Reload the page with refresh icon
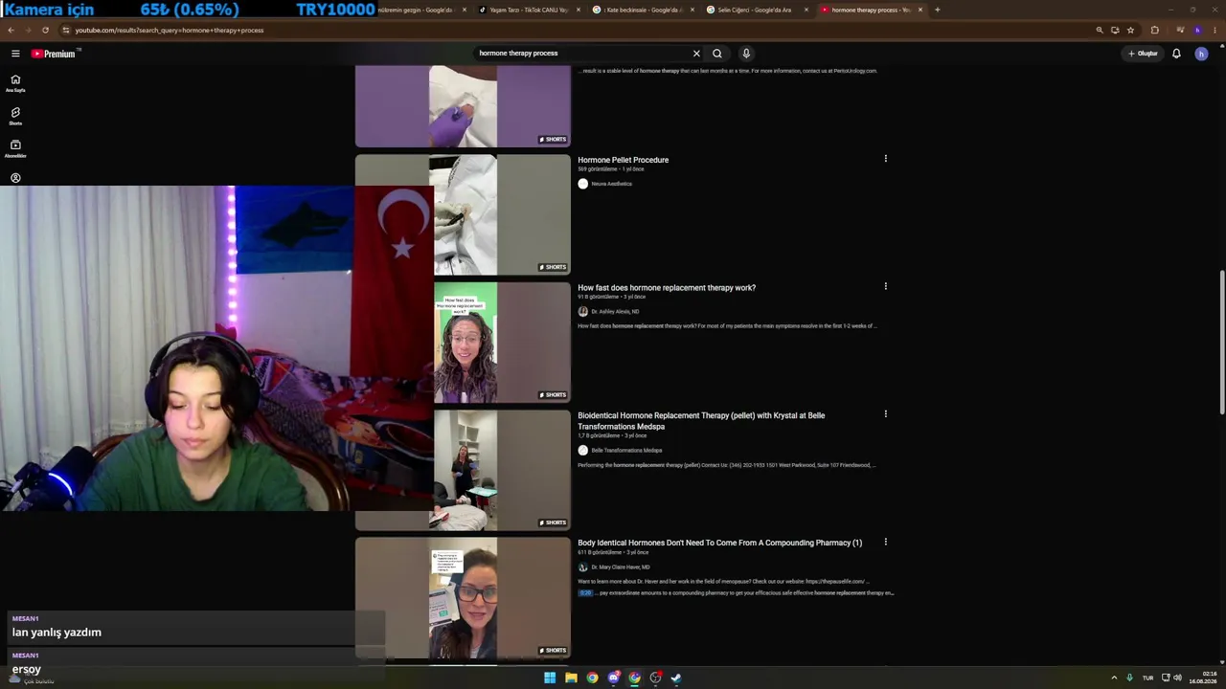1226x689 pixels. [x=45, y=30]
